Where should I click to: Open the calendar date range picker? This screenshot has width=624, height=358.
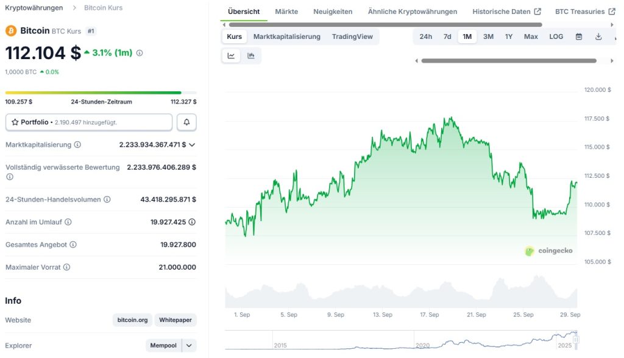(579, 37)
